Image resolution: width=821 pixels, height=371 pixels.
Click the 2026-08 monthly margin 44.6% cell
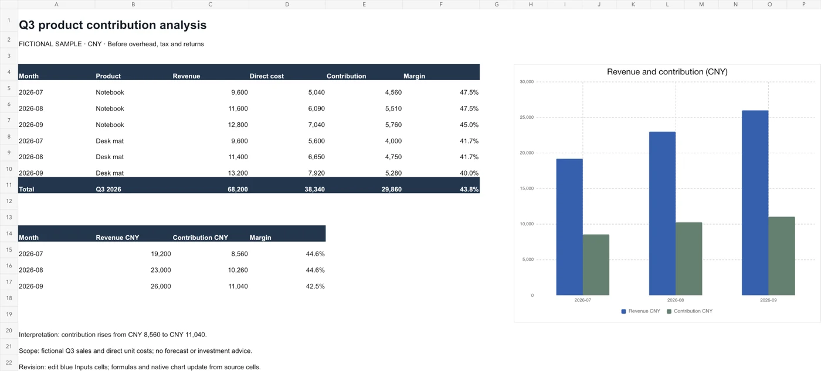287,270
